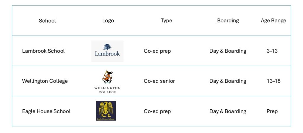Click the Lambrook School name cell
This screenshot has width=303, height=133.
tap(43, 51)
